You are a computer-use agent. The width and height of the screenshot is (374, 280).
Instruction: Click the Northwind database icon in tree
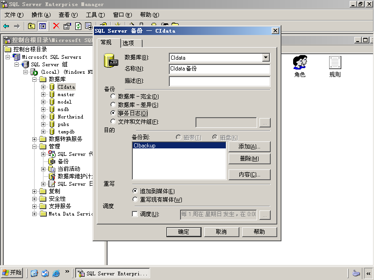click(52, 117)
